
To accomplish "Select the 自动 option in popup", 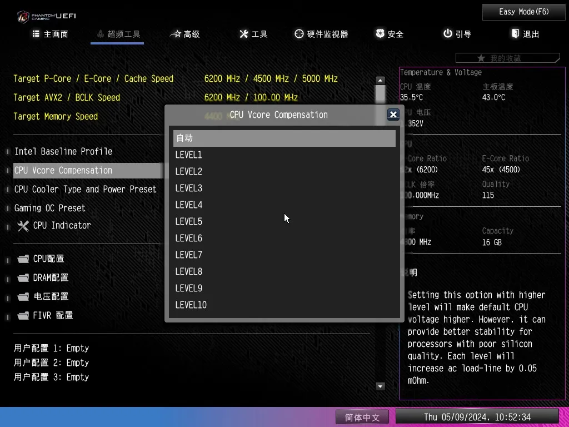I will tap(284, 138).
